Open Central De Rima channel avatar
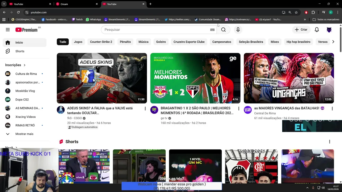Image resolution: width=342 pixels, height=192 pixels. click(x=248, y=110)
